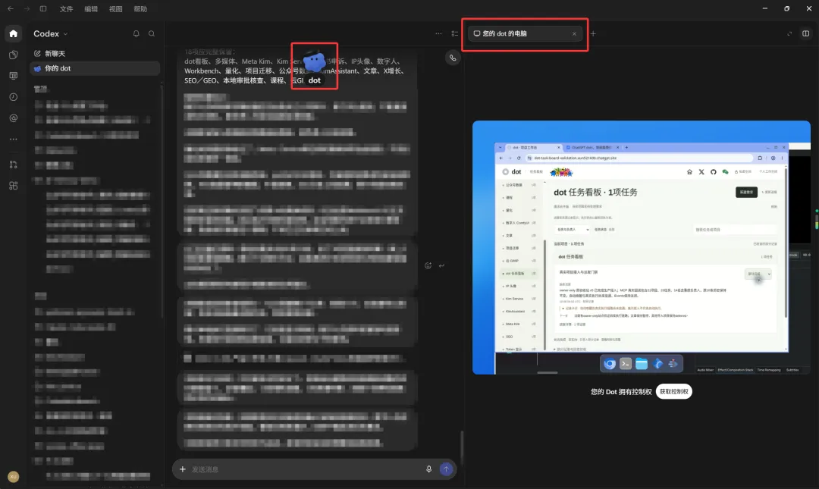Toggle the sidebar panel in the title bar
819x489 pixels.
(43, 9)
